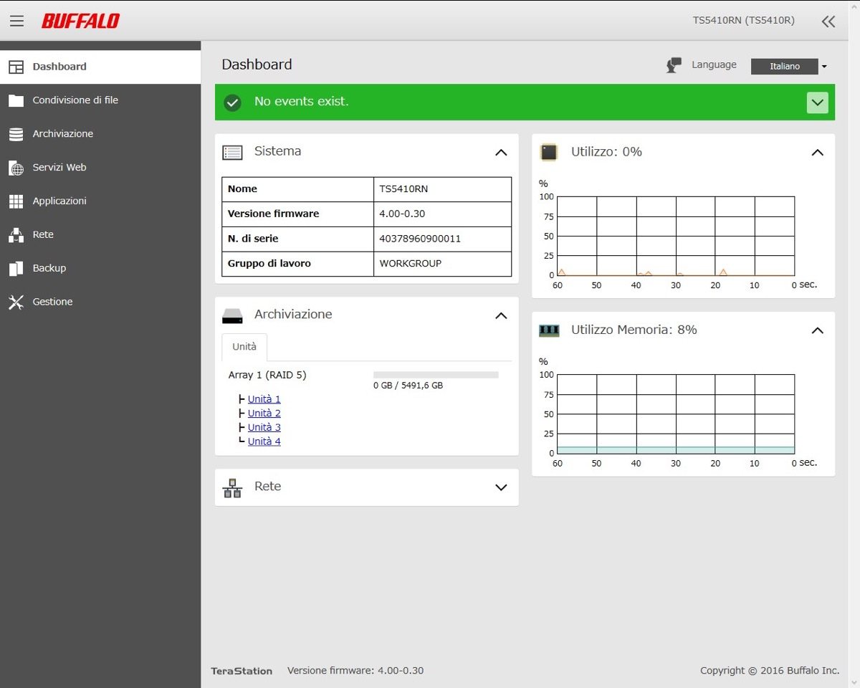Expand the events notification bar

(x=817, y=102)
